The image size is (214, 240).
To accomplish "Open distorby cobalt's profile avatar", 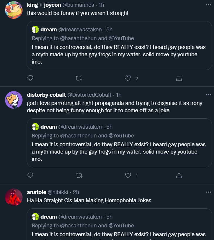I will coord(14,100).
